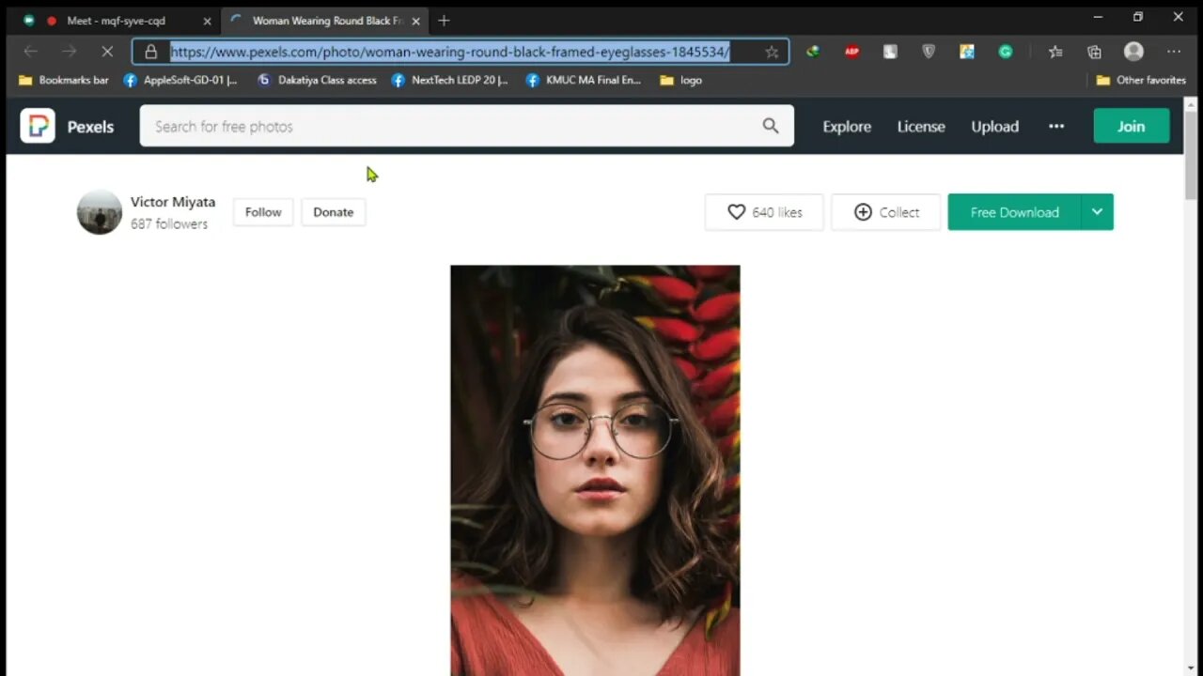Follow Victor Miyata

pos(263,212)
